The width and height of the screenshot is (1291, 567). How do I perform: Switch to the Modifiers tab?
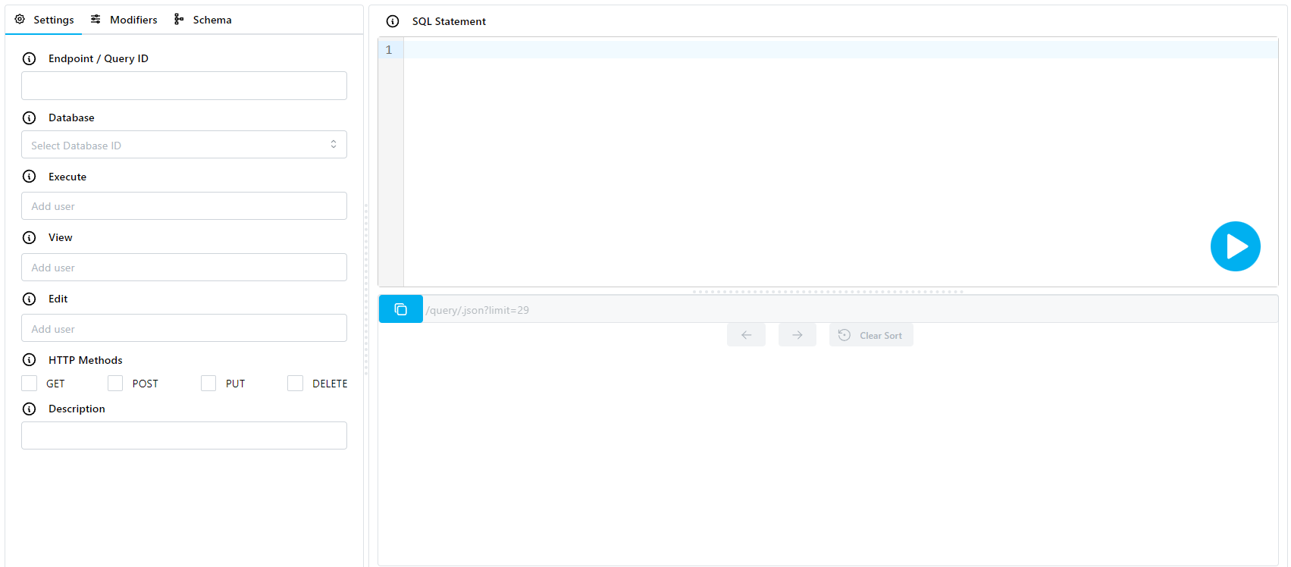point(124,20)
